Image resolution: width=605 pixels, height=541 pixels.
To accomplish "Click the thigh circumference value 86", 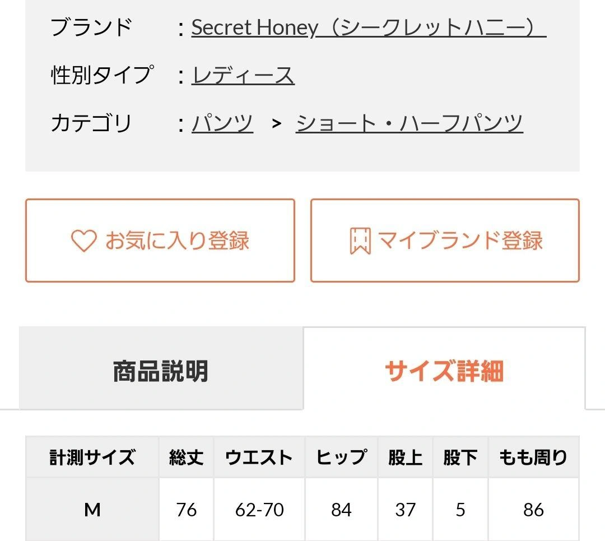I will (533, 510).
